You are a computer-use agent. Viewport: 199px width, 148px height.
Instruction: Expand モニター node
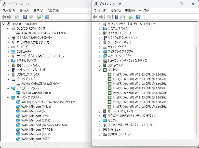(x=100, y=120)
